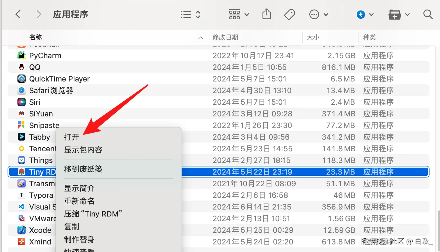
Task: Select the Siri app icon
Action: (22, 102)
